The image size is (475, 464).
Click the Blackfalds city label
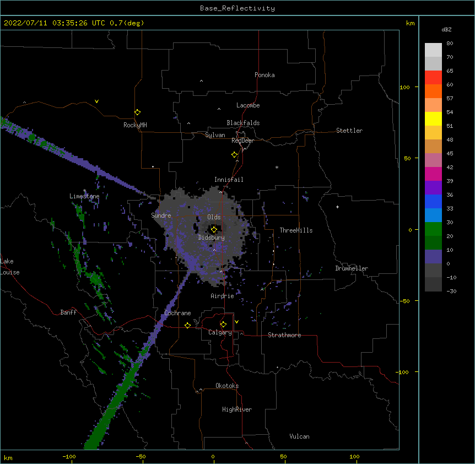pos(243,123)
